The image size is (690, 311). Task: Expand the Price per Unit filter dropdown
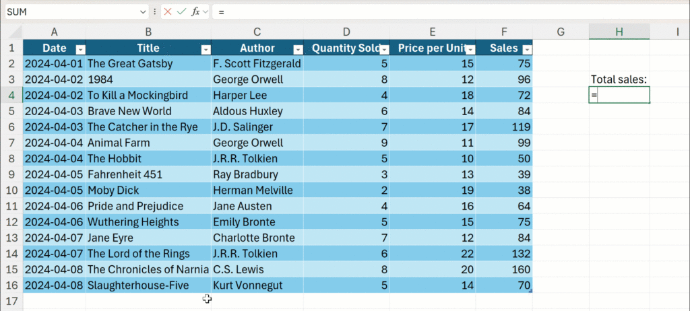coord(469,49)
